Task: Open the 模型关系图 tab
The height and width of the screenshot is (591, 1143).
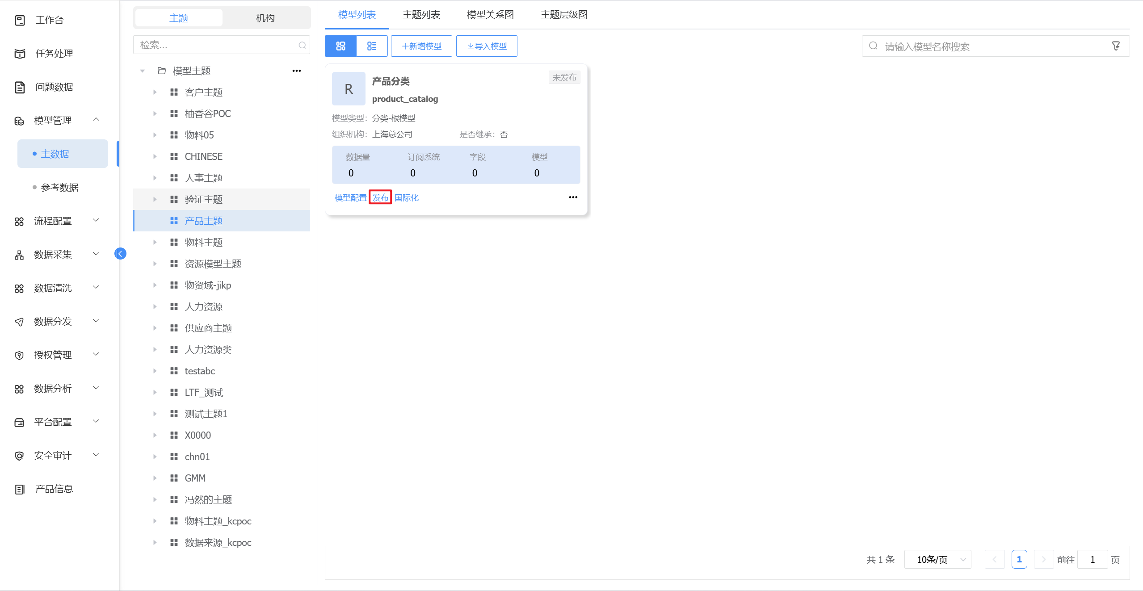Action: pyautogui.click(x=490, y=15)
